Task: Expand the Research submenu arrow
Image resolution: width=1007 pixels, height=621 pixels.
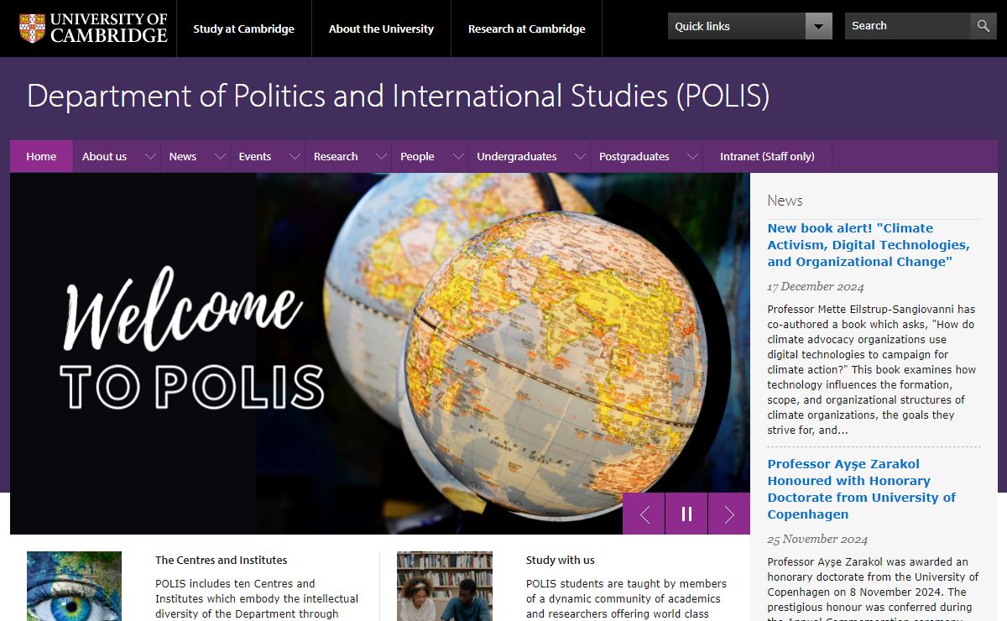Action: 382,157
